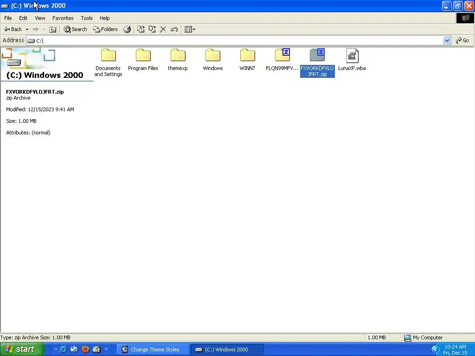The width and height of the screenshot is (475, 356).
Task: Click the address bar showing C:\
Action: pyautogui.click(x=235, y=41)
